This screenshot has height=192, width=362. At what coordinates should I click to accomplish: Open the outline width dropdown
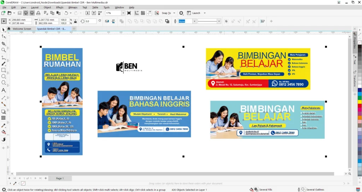point(195,21)
